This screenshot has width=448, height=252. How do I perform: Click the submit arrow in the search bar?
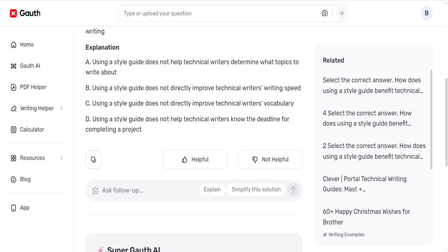coord(341,13)
